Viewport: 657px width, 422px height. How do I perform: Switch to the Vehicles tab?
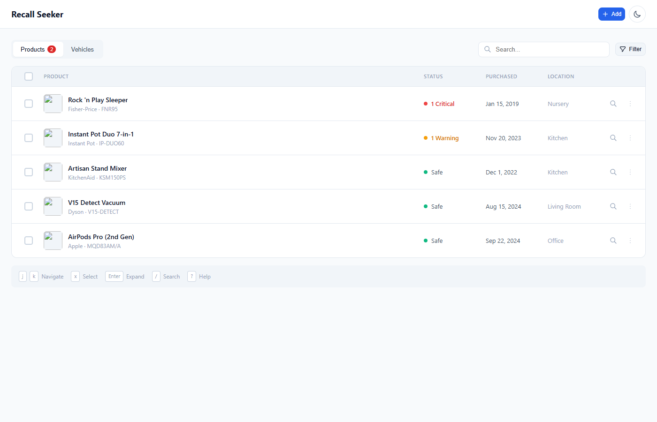coord(83,49)
